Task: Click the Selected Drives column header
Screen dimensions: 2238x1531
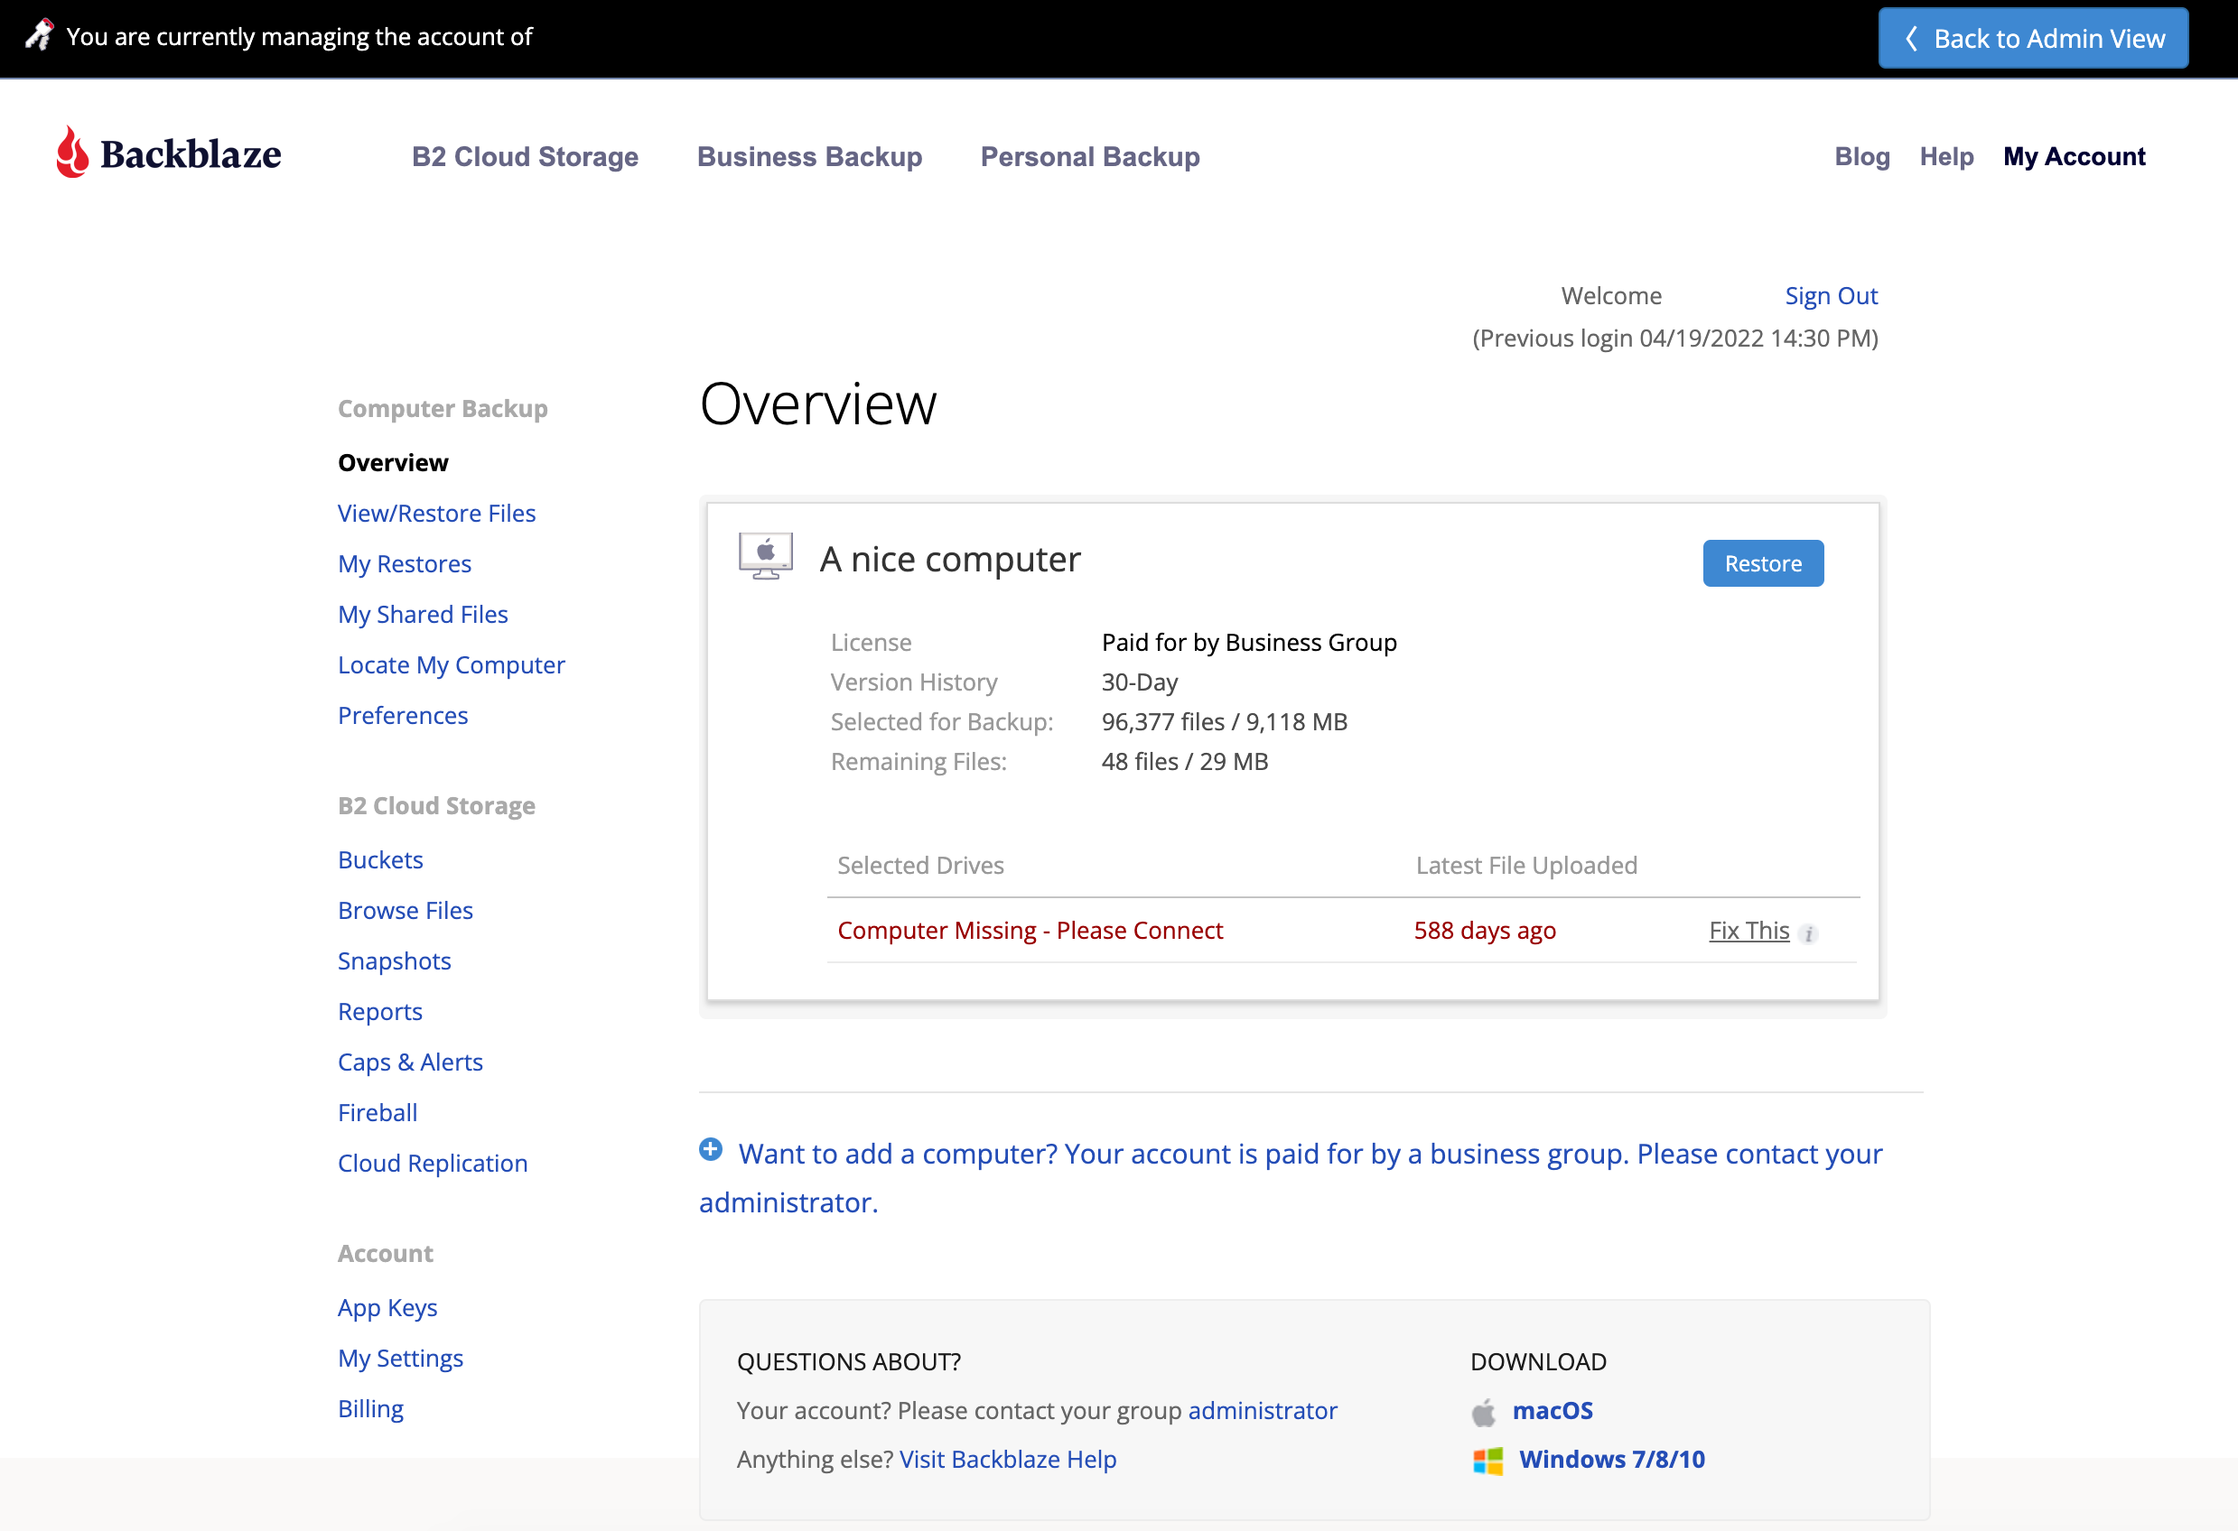Action: 919,865
